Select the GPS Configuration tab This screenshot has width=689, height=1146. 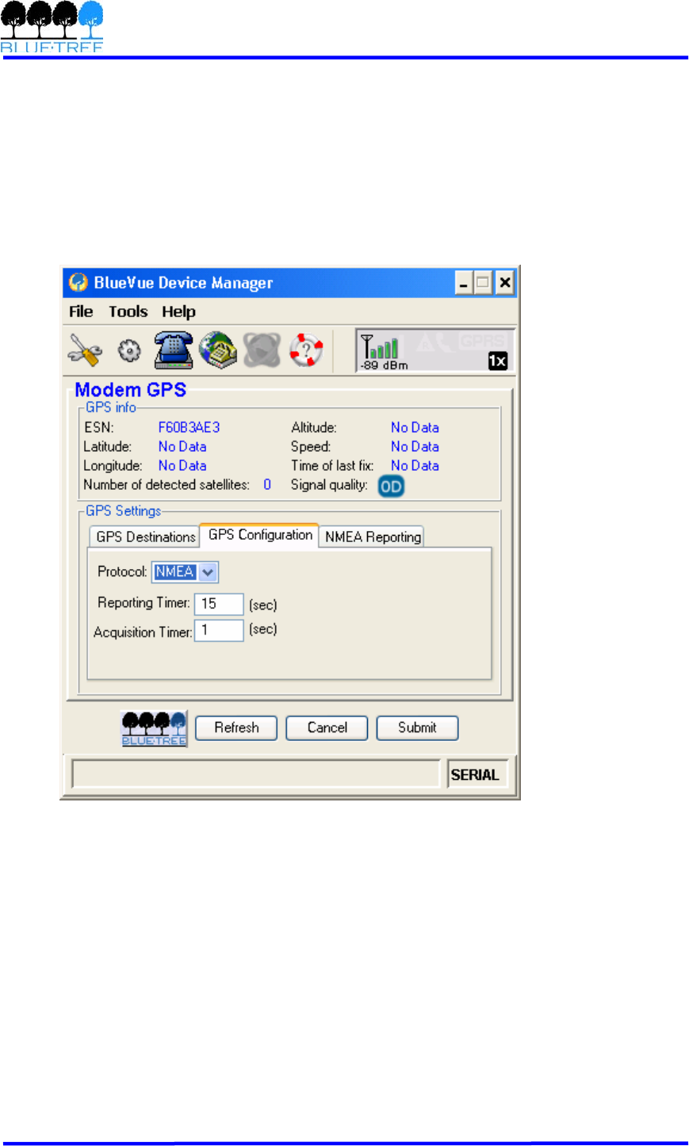coord(260,535)
